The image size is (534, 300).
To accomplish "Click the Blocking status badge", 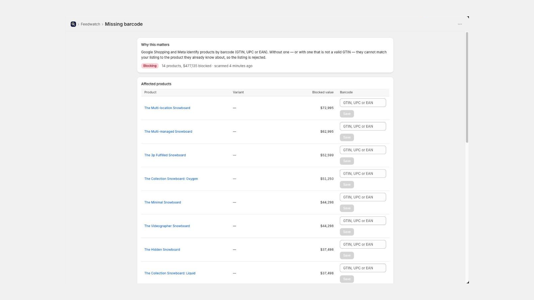I will [x=150, y=66].
